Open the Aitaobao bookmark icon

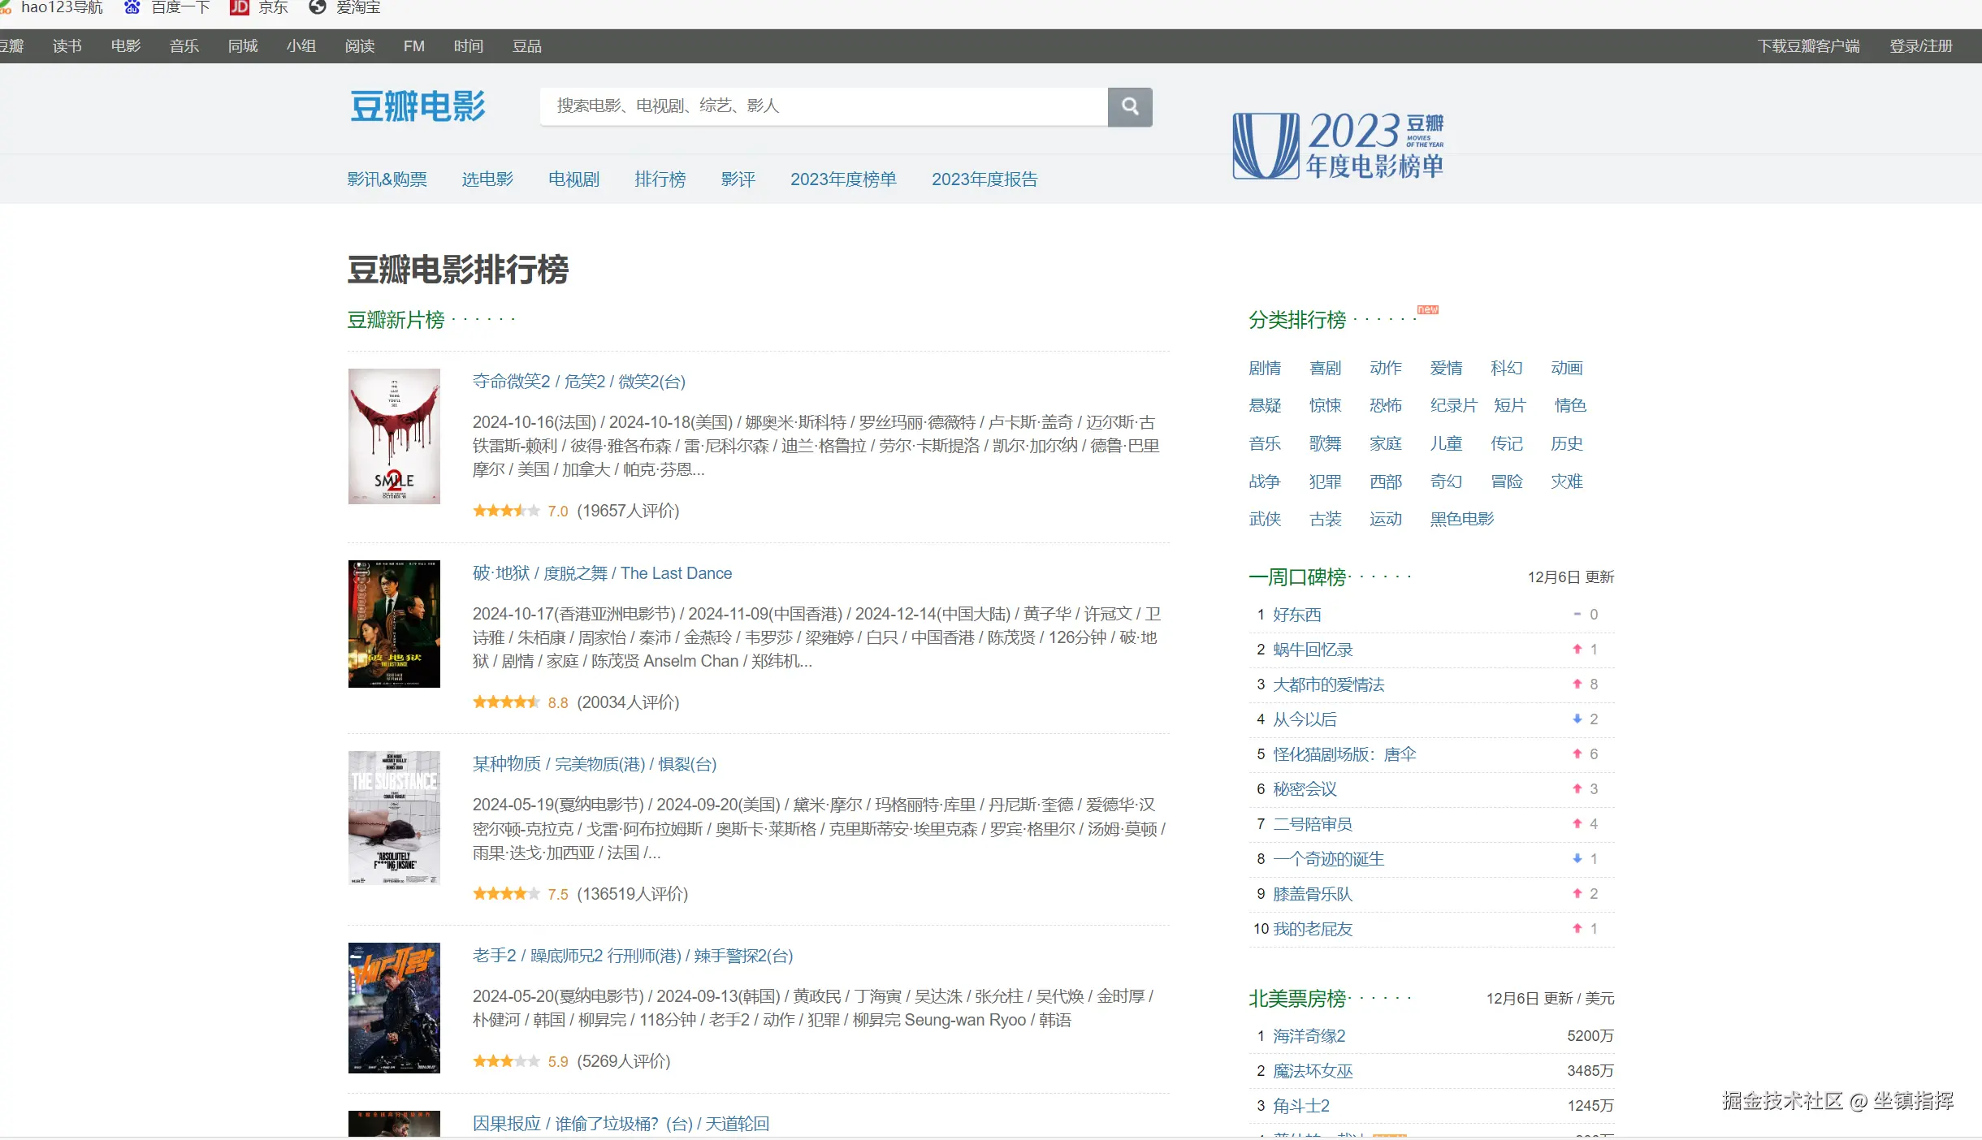point(318,7)
